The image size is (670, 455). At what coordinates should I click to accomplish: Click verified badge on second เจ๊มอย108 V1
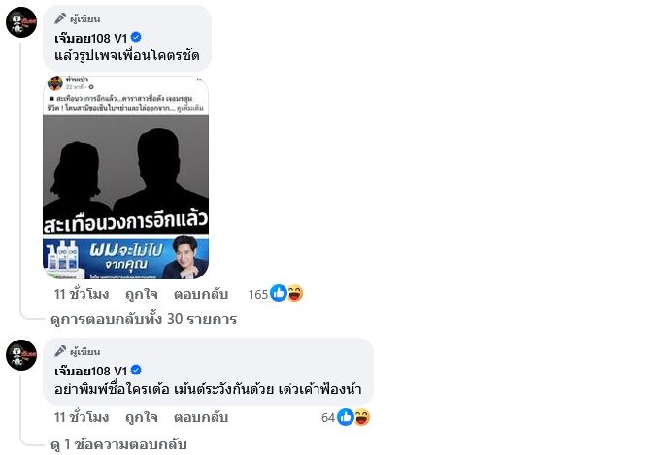pyautogui.click(x=136, y=370)
